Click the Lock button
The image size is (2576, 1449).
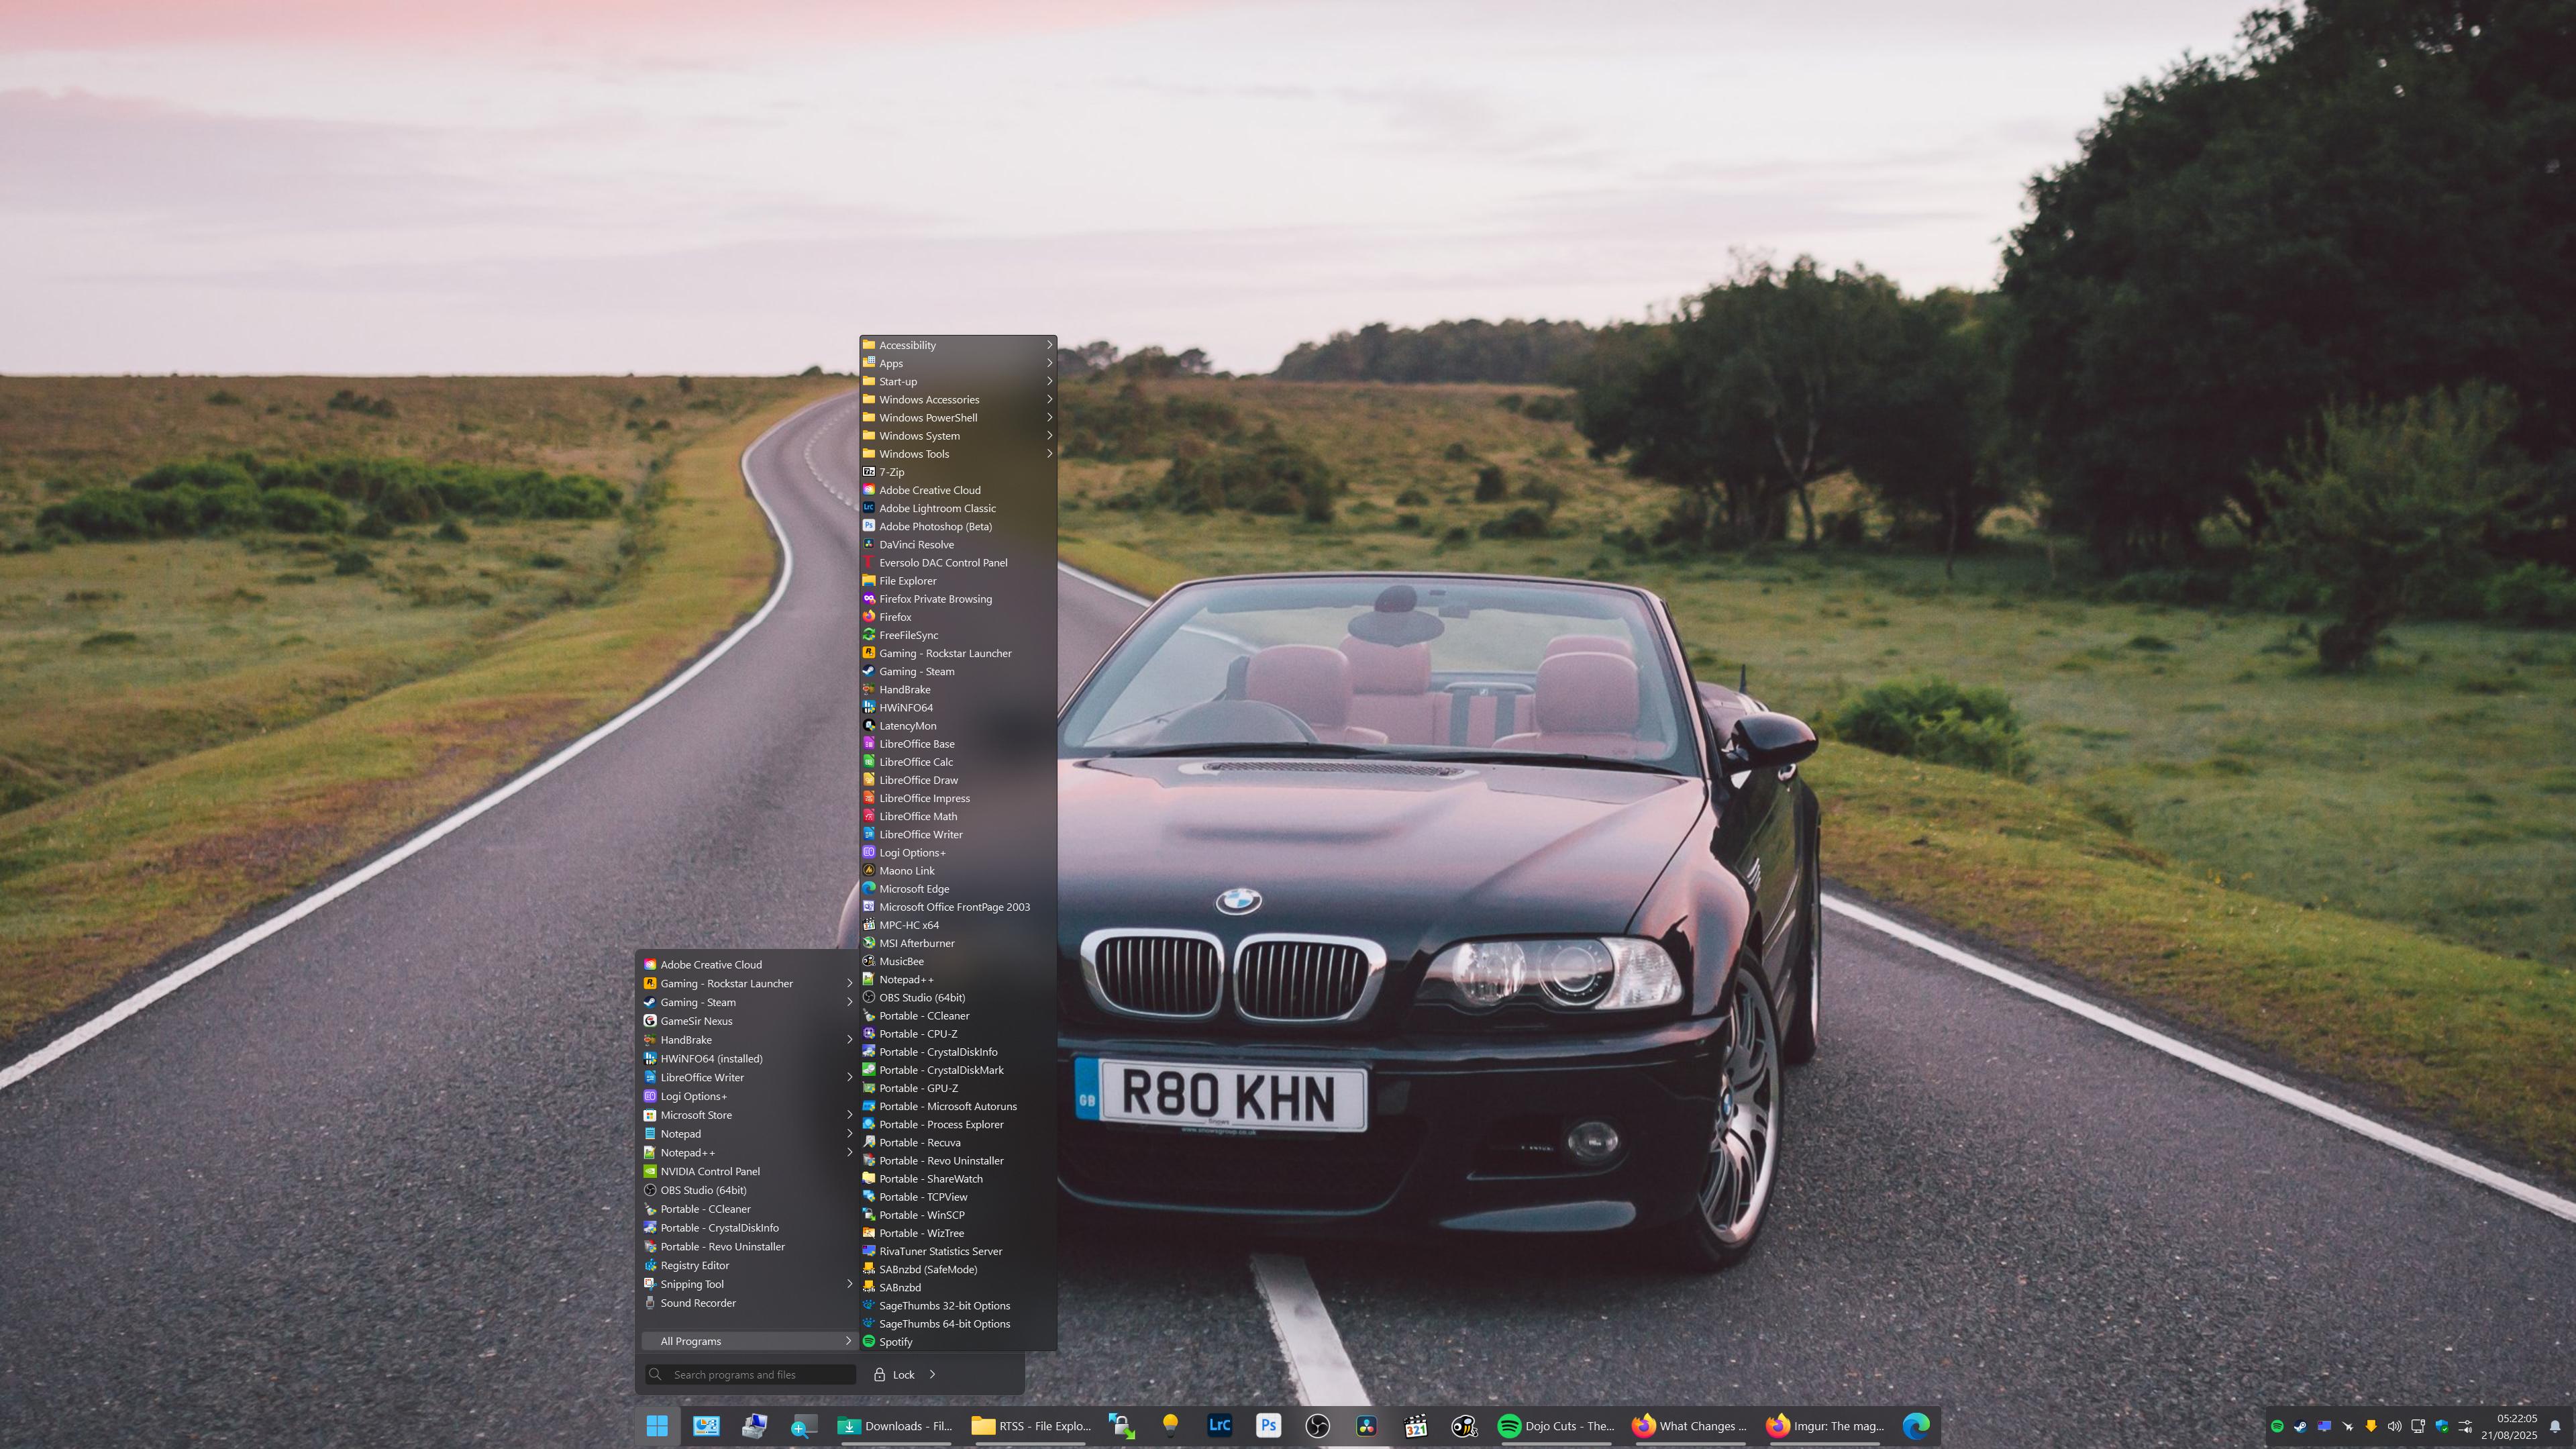click(x=894, y=1374)
